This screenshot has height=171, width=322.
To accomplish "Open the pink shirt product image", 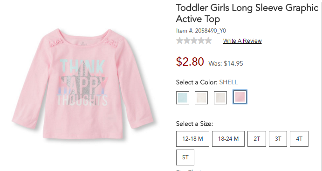I will [82, 84].
